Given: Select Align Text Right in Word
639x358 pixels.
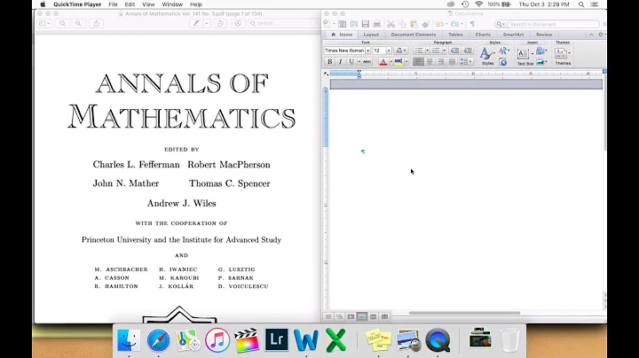Looking at the screenshot, I should click(x=440, y=62).
